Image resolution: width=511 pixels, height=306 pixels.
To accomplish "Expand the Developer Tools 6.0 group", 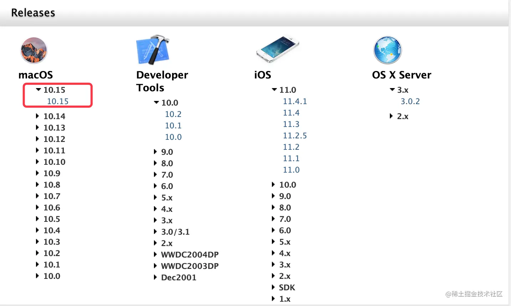I will (x=155, y=186).
